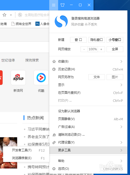Click the 热点新闻 heading
Image resolution: width=130 pixels, height=175 pixels.
point(35,118)
